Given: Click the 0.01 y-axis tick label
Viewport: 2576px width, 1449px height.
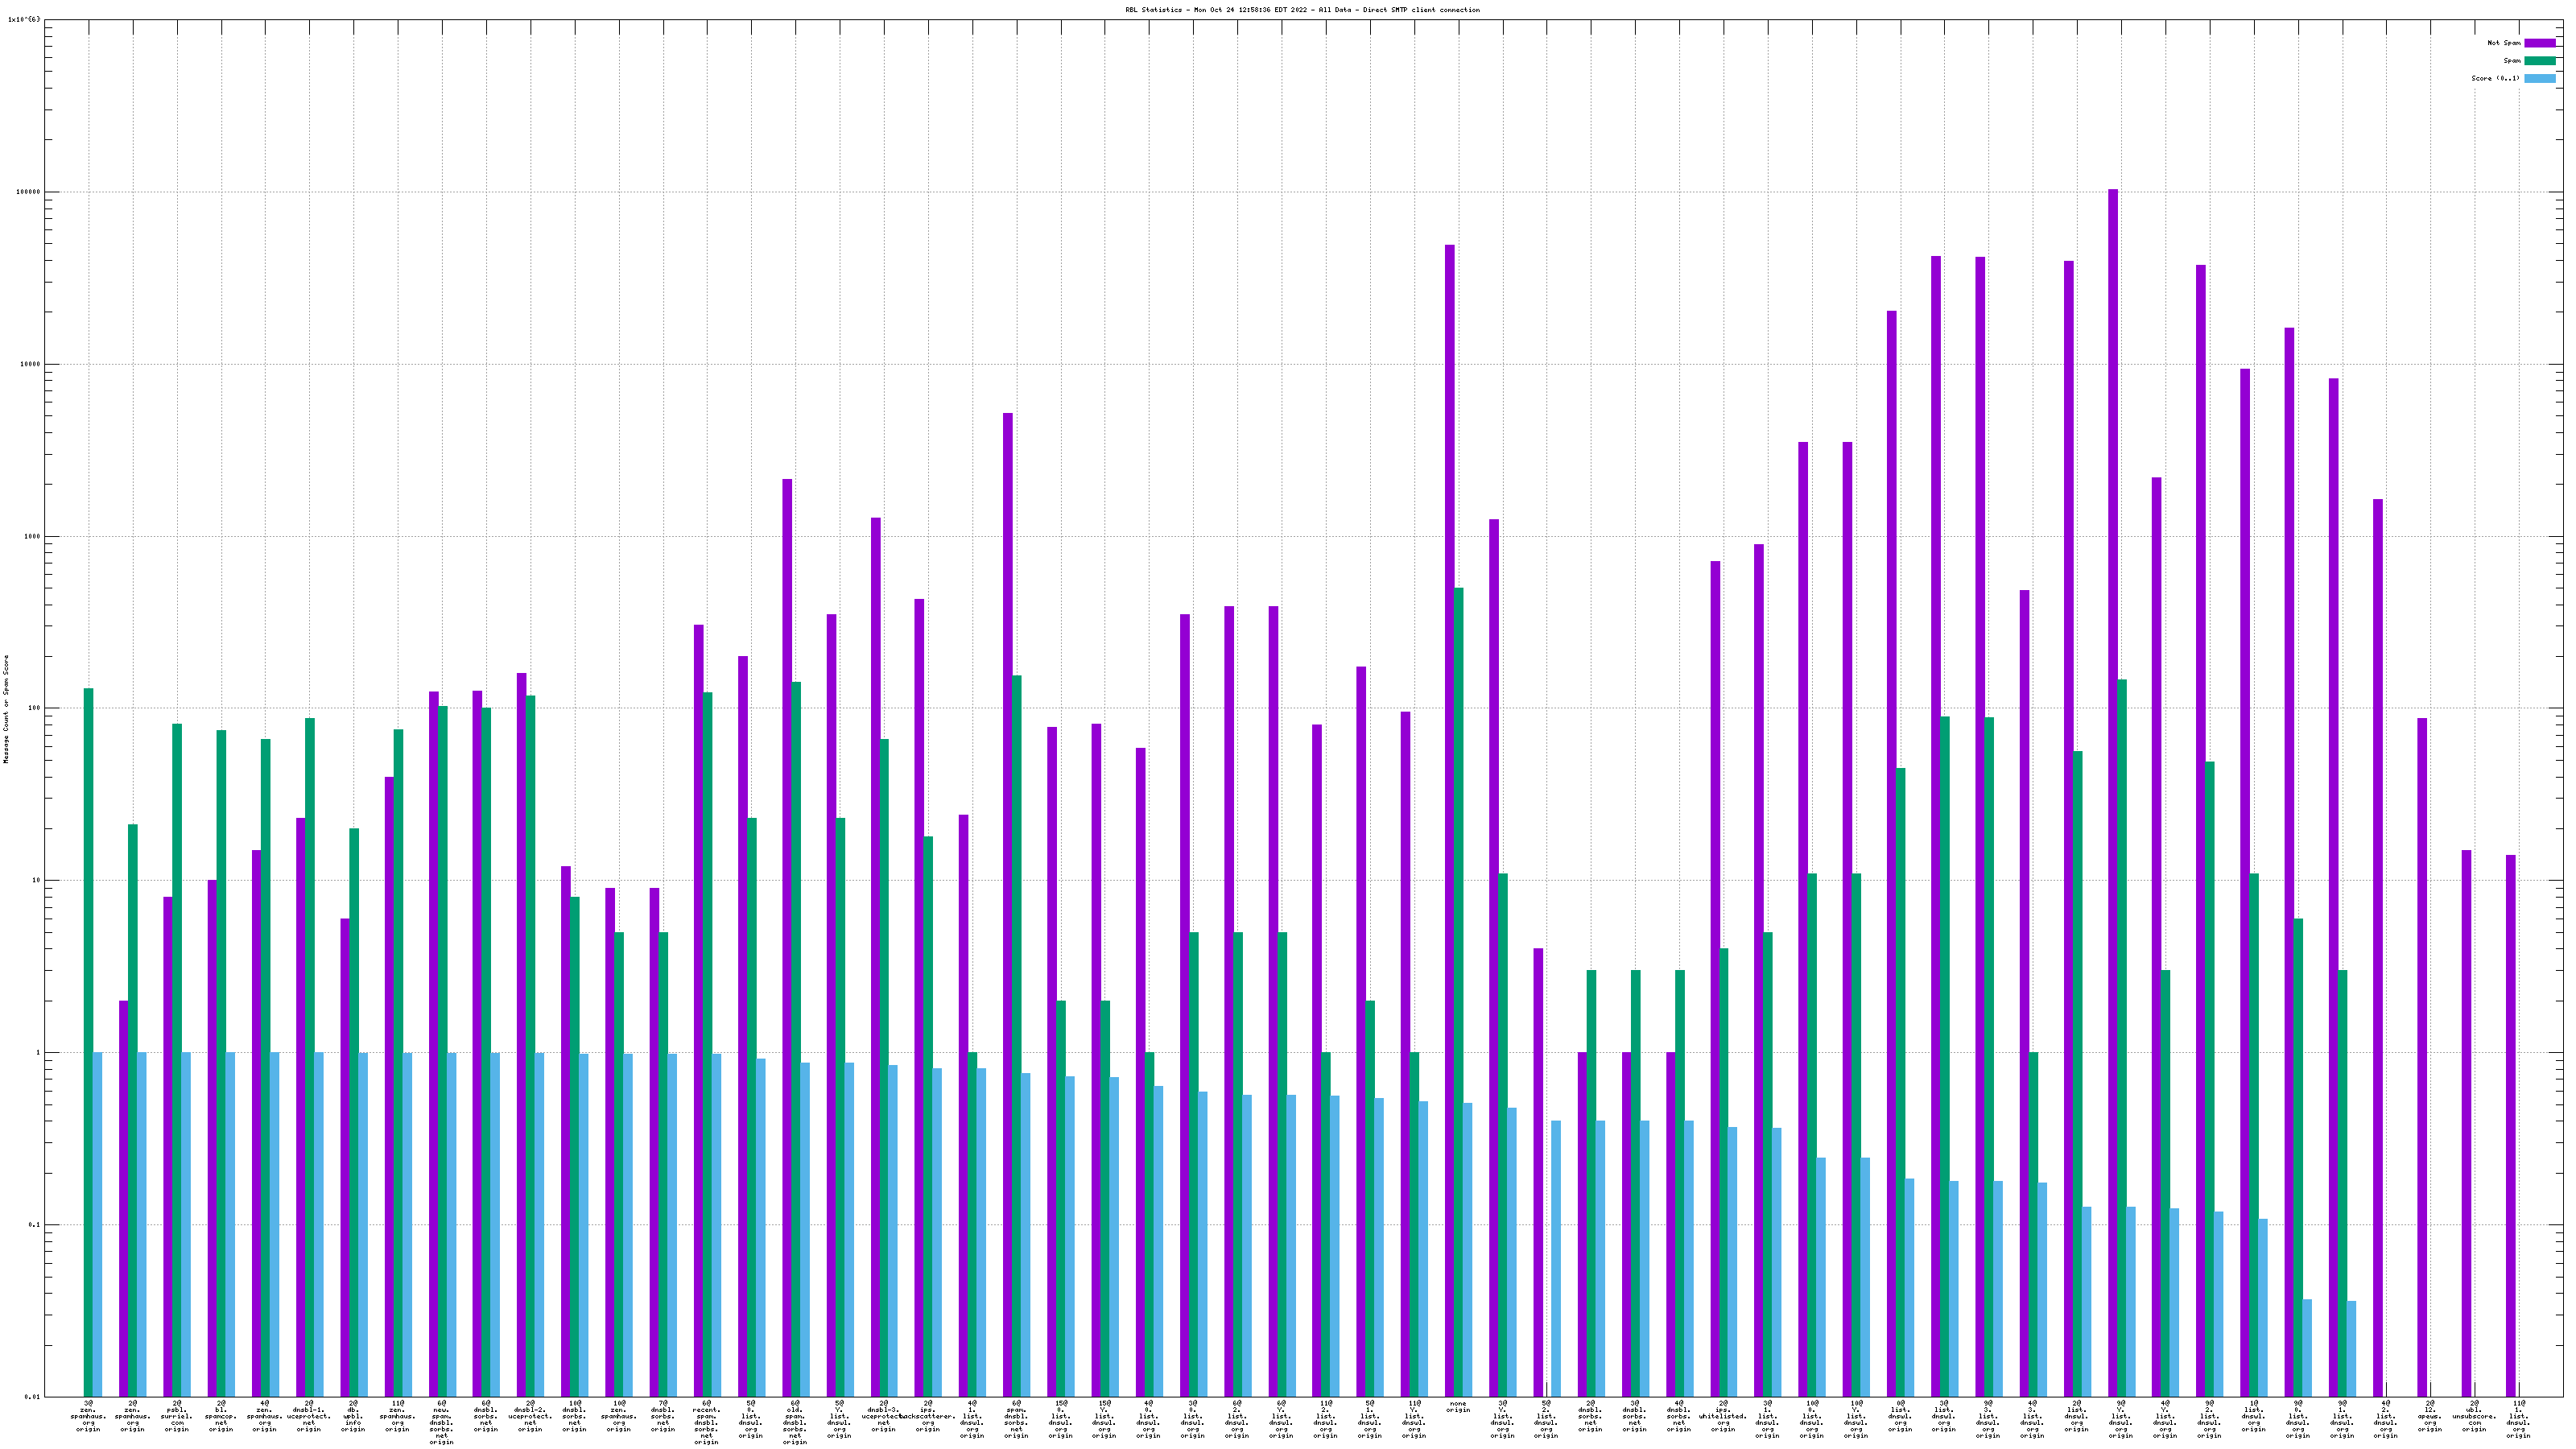Looking at the screenshot, I should (32, 1397).
